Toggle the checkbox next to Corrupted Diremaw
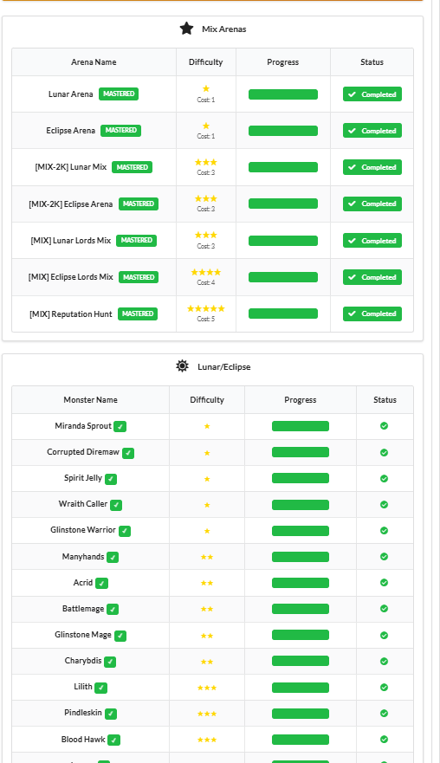The image size is (440, 763). click(128, 453)
